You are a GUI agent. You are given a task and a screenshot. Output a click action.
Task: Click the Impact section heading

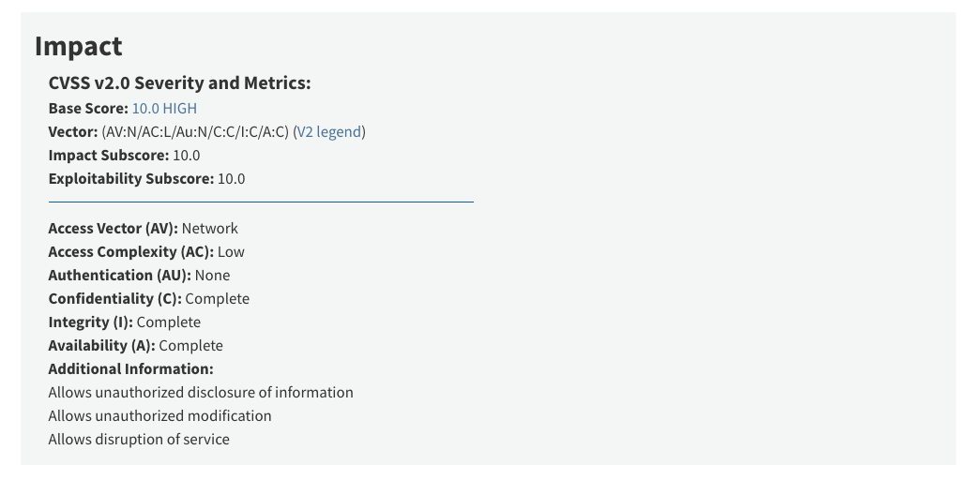point(79,46)
